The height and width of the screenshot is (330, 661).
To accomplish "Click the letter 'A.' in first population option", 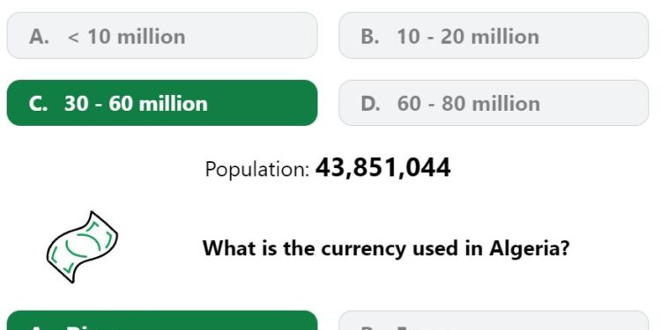I will pos(39,37).
